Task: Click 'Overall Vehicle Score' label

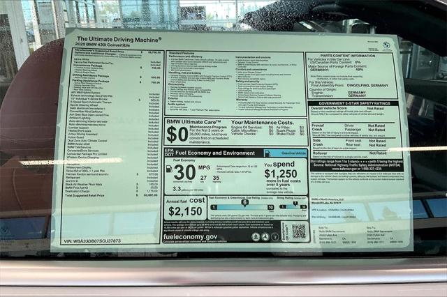Action: tap(329, 108)
